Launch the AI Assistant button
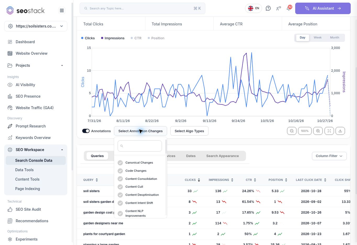Screen dimensions: 357x245 pos(323,9)
